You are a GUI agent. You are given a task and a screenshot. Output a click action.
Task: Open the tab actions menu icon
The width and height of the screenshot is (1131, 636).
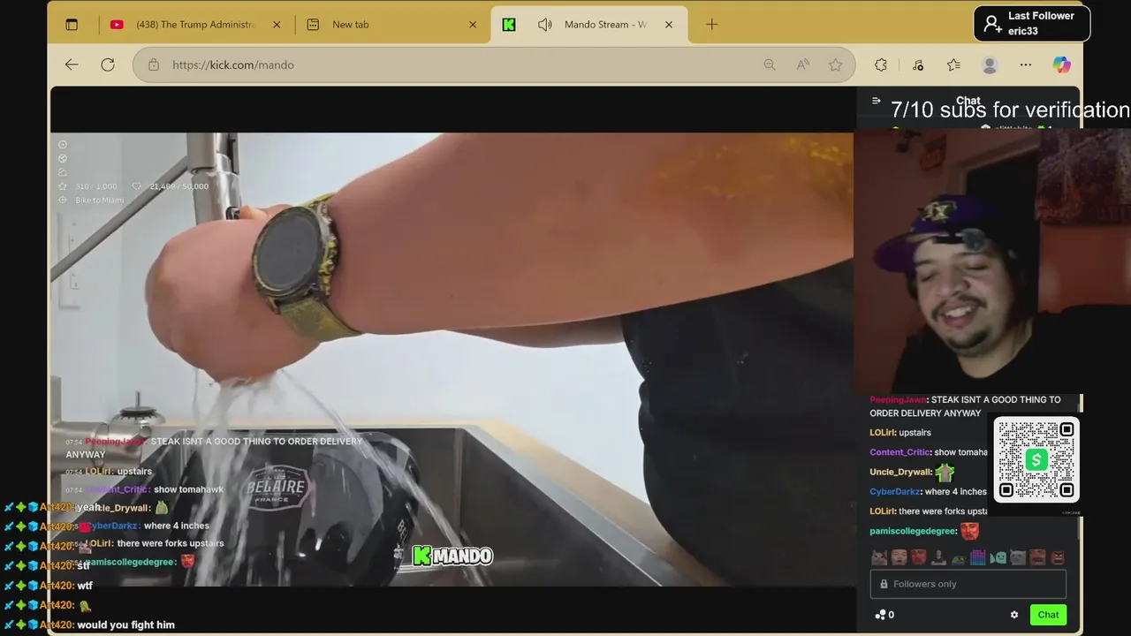pos(72,25)
